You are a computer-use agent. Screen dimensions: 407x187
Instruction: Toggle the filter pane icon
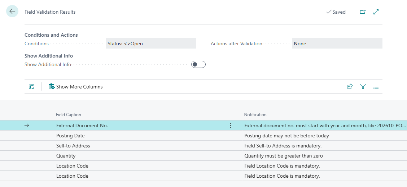[363, 86]
